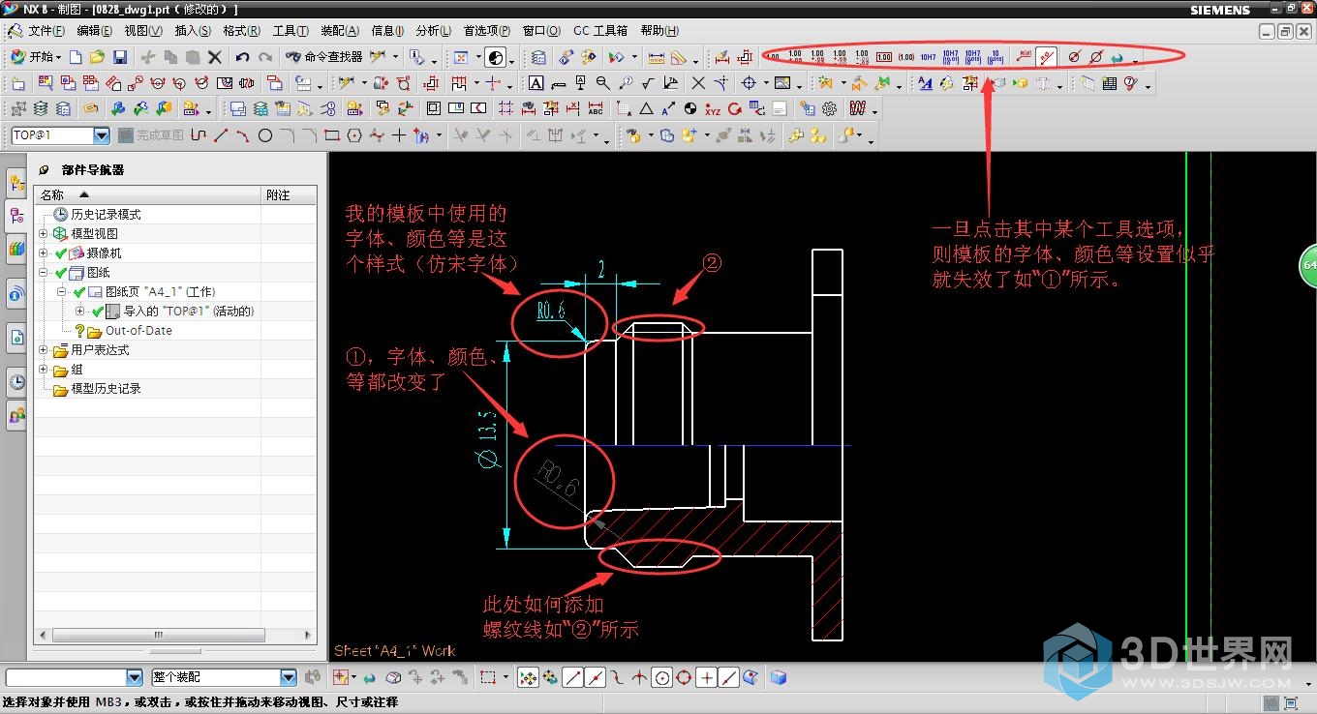Image resolution: width=1317 pixels, height=714 pixels.
Task: Select the Circle sketch tool
Action: pos(265,135)
